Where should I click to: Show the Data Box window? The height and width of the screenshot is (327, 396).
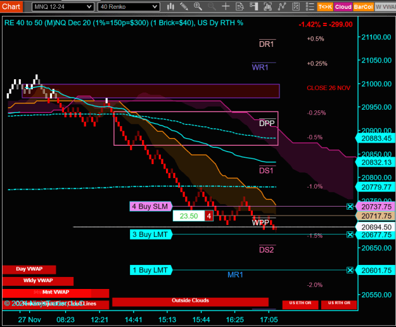pos(240,6)
